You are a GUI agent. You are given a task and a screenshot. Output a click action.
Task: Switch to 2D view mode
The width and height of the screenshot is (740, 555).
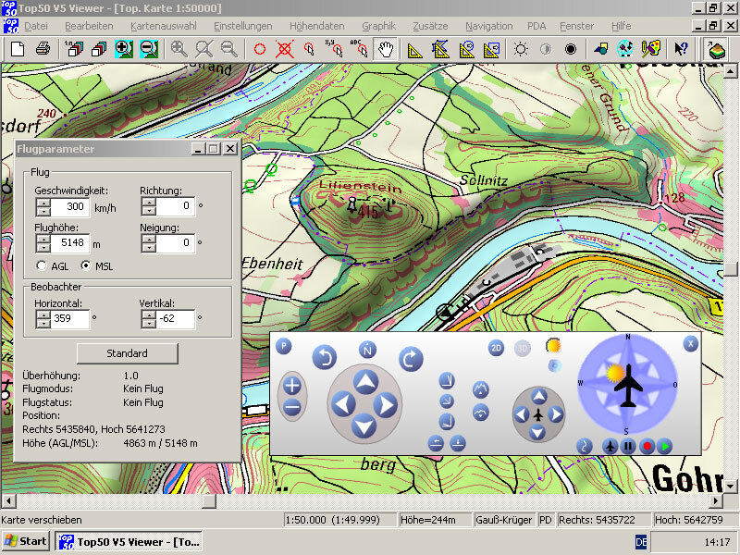pyautogui.click(x=496, y=349)
